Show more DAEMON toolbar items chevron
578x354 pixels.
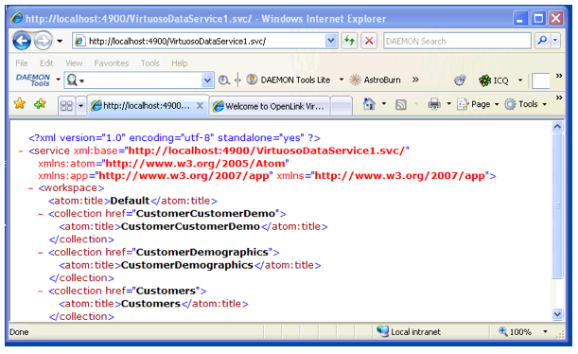tap(415, 80)
